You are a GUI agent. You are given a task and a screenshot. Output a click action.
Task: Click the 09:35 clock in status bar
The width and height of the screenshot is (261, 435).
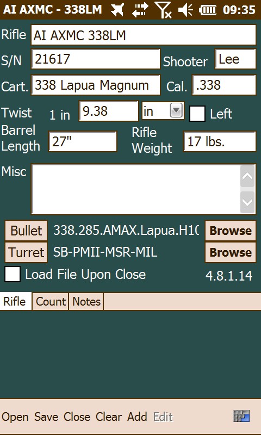tap(239, 10)
